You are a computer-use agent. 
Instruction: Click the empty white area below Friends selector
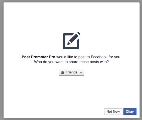click(x=72, y=90)
